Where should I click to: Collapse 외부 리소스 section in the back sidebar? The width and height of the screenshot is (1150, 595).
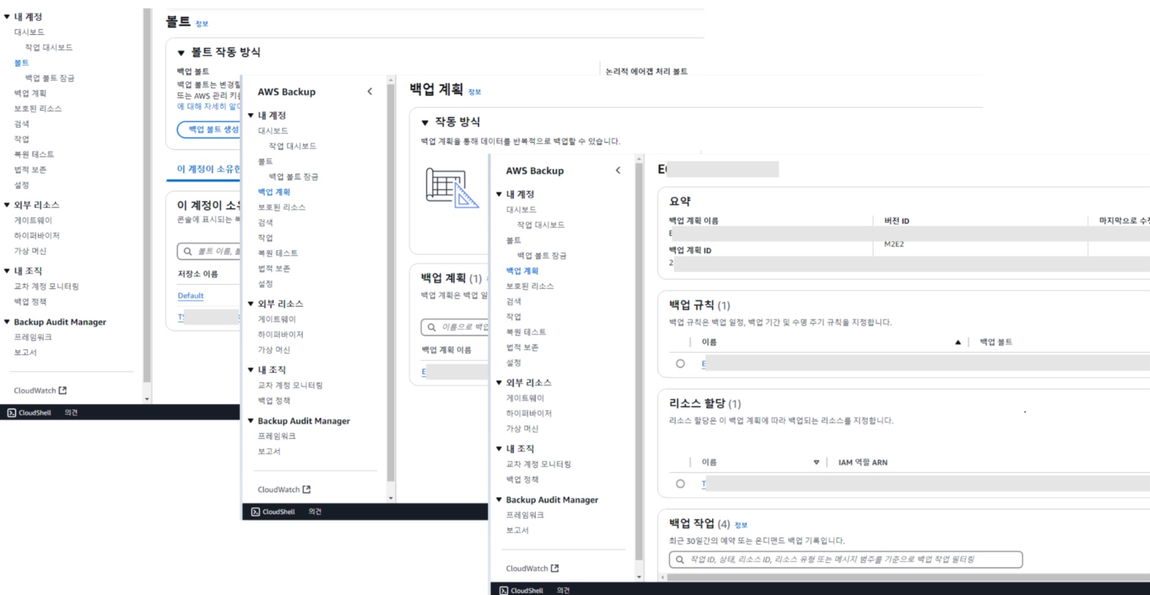(7, 205)
